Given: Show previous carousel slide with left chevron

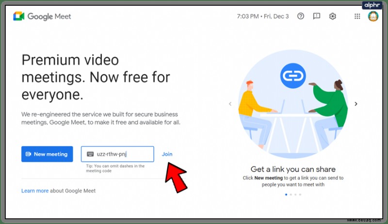Looking at the screenshot, I should point(230,104).
